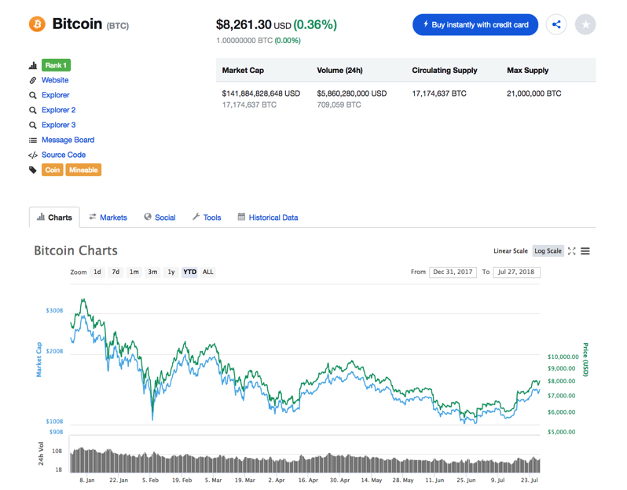Click the Price (USD) axis label
The width and height of the screenshot is (627, 490).
[586, 360]
